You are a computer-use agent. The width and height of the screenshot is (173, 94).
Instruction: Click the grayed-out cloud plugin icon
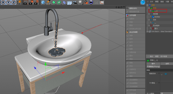click(x=96, y=2)
